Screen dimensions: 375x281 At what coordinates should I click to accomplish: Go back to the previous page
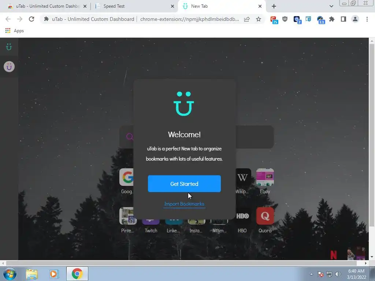pyautogui.click(x=8, y=19)
